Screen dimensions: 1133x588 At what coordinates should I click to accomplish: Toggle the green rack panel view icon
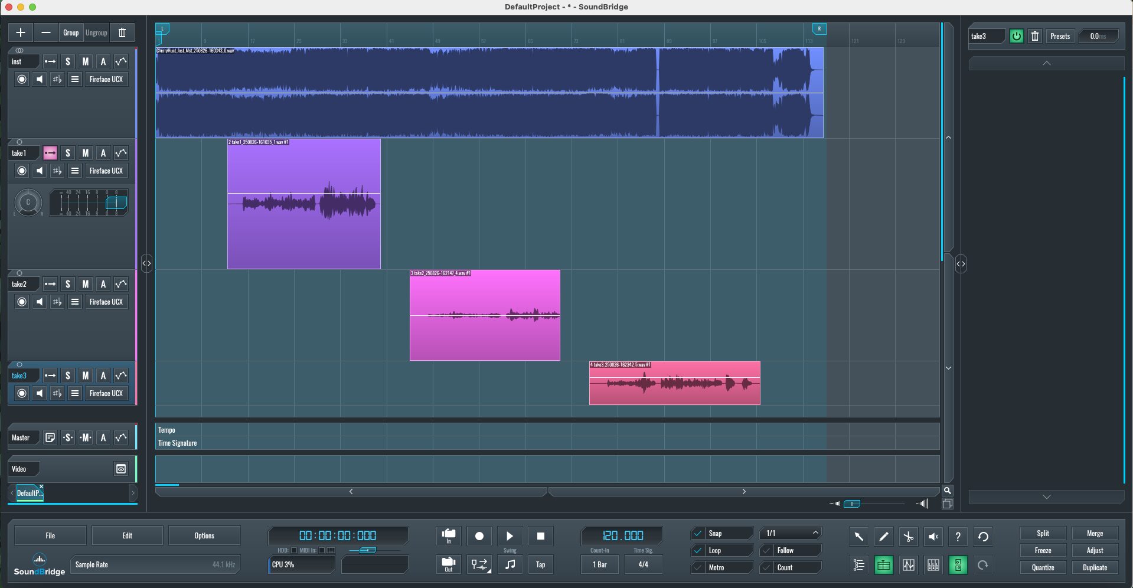click(958, 565)
